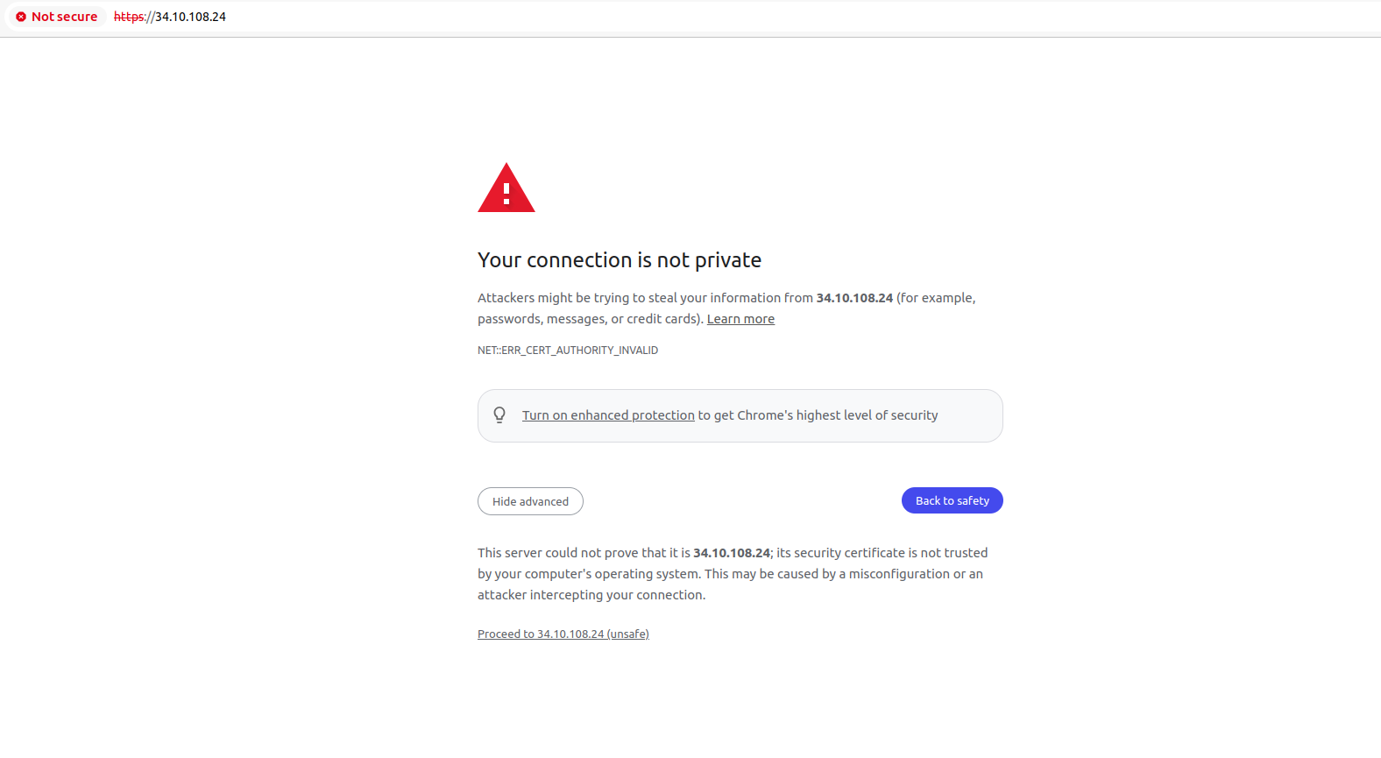The image size is (1381, 758).
Task: Click the red warning triangle icon
Action: coord(506,188)
